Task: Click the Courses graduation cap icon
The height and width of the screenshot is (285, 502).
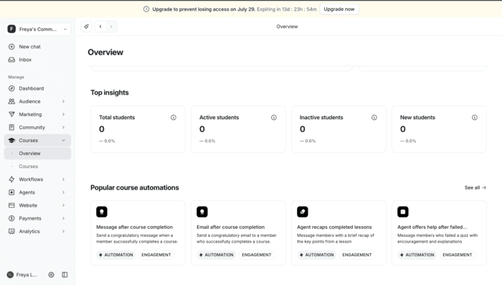Action: coord(11,140)
